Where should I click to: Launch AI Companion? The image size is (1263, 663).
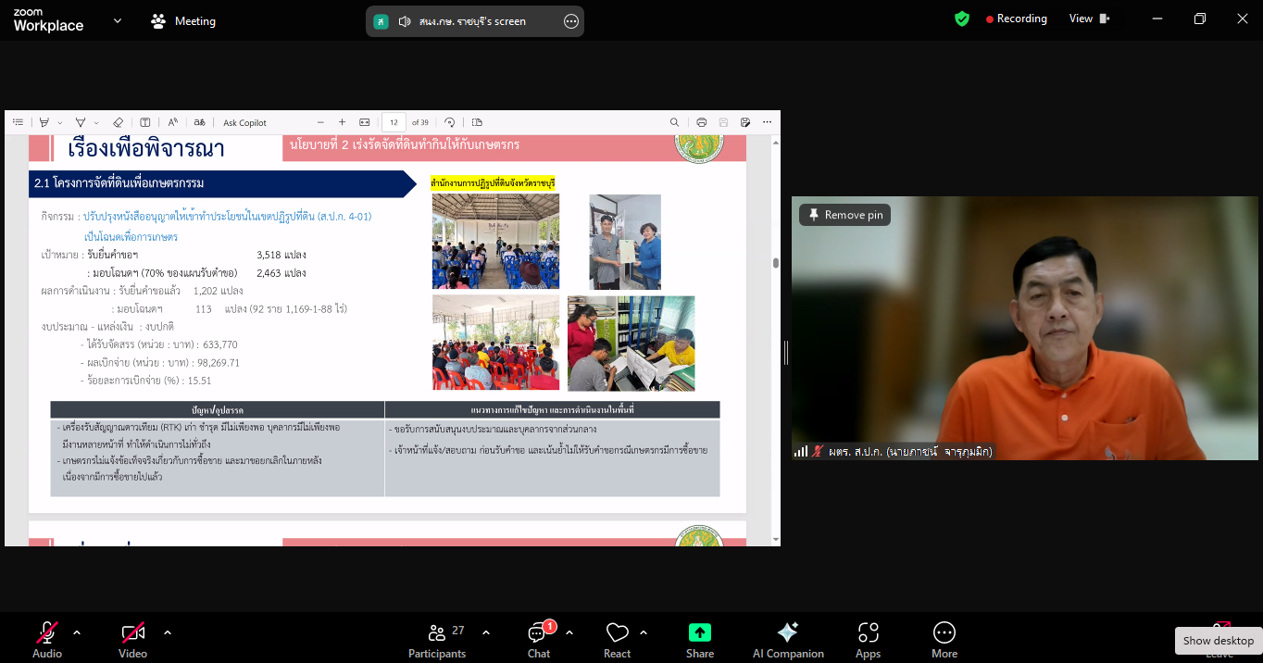(788, 639)
